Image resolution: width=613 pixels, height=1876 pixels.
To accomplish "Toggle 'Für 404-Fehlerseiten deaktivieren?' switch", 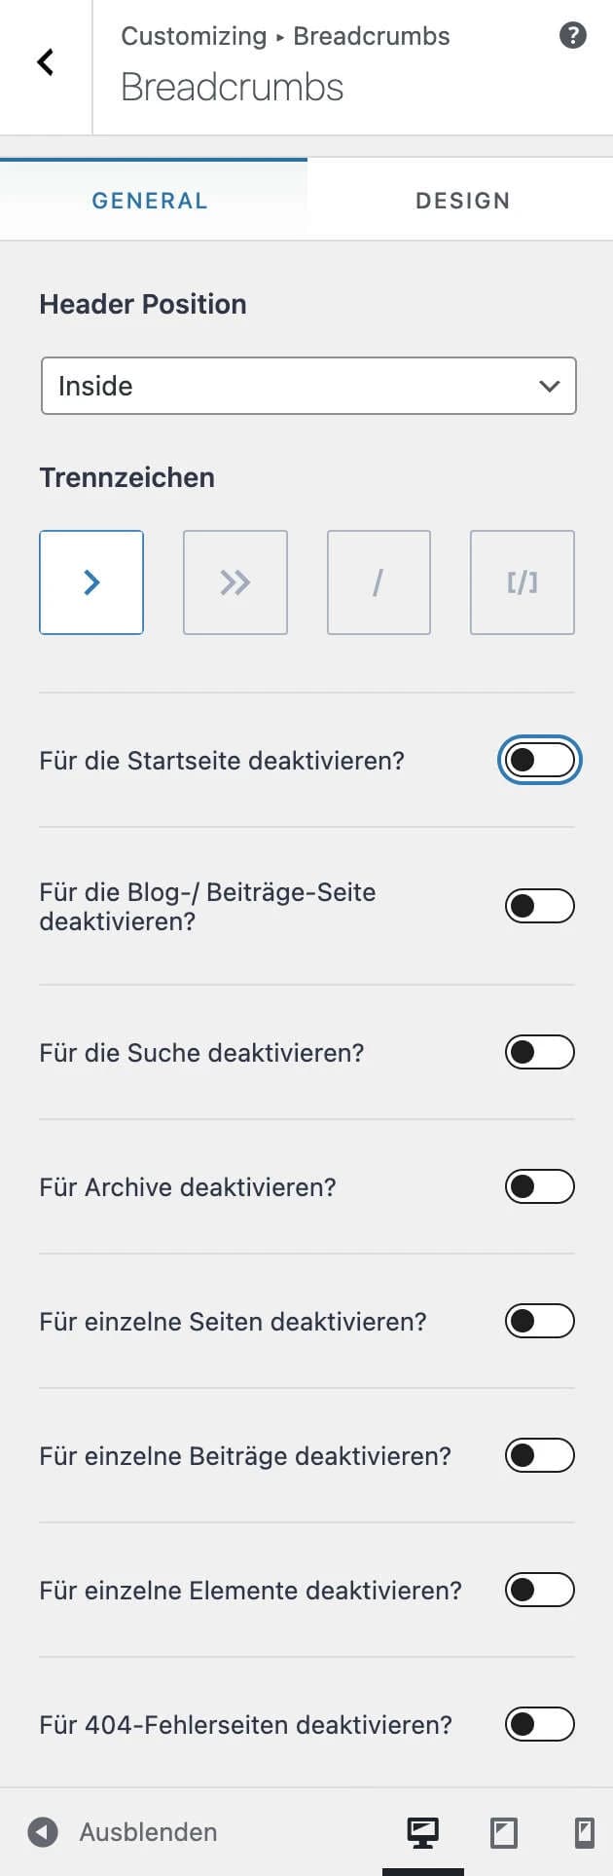I will pos(540,1724).
